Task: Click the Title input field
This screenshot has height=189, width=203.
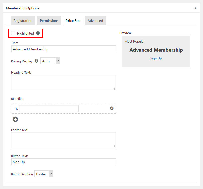Action: tap(63, 49)
